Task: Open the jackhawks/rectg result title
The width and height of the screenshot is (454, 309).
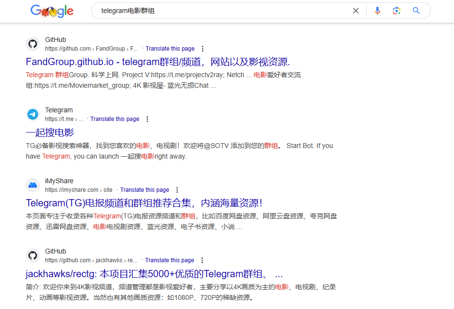Action: click(154, 274)
